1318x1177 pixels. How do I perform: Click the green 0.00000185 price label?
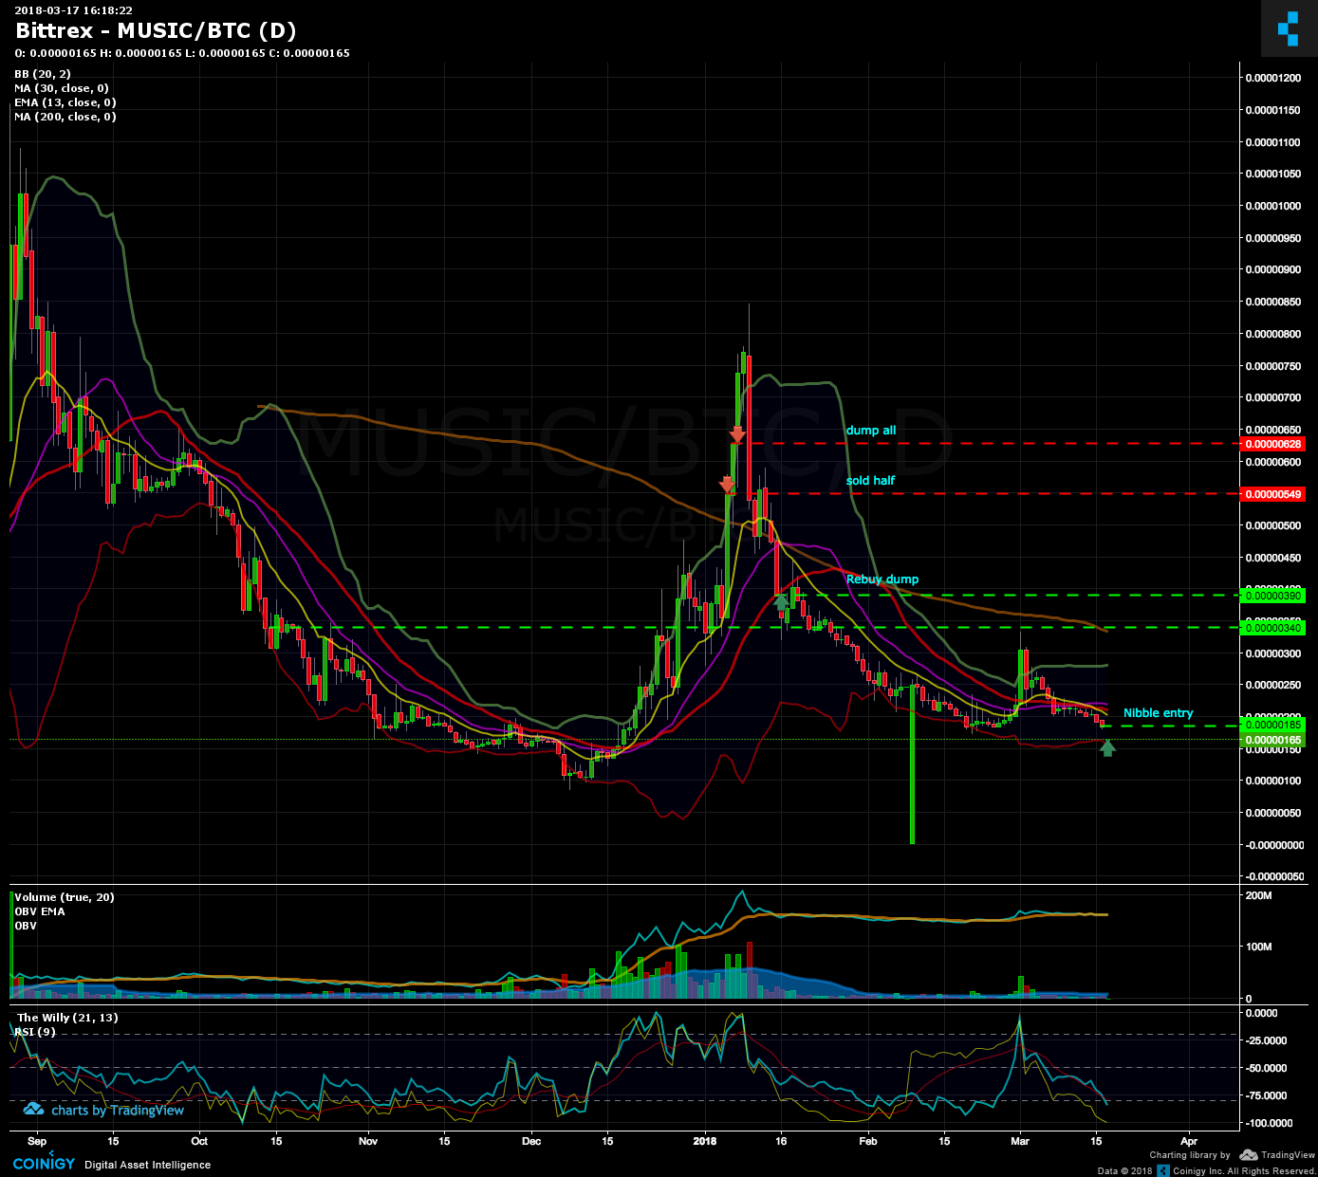coord(1273,725)
